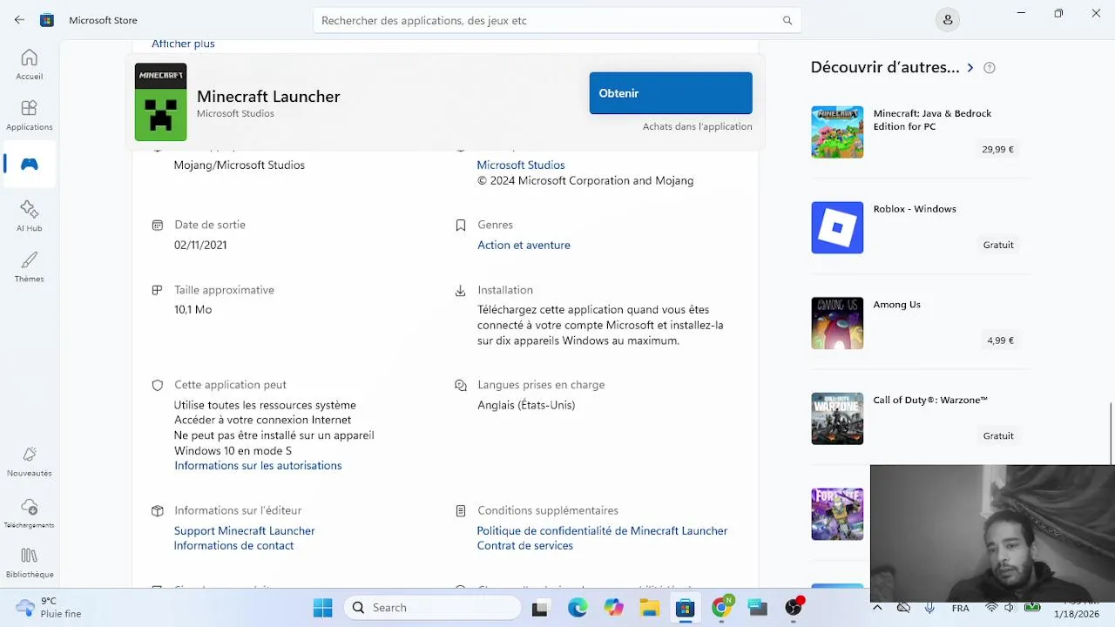This screenshot has width=1115, height=627.
Task: Click the 4,99 € Among Us price
Action: (1000, 340)
